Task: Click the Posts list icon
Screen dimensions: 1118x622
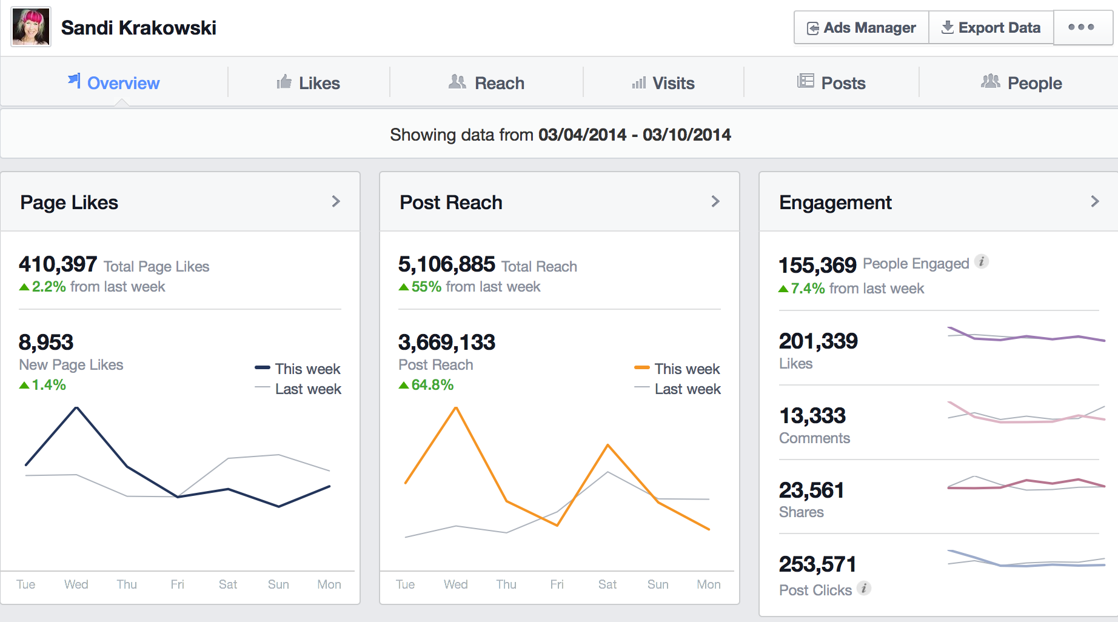Action: (805, 81)
